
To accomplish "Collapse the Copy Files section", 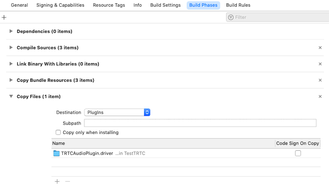I will [x=11, y=96].
